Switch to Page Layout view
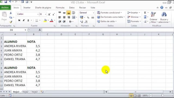 [x=135, y=96]
